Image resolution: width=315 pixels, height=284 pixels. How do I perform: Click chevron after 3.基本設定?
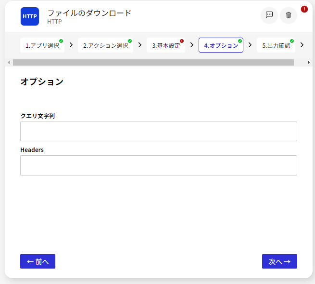click(x=192, y=45)
